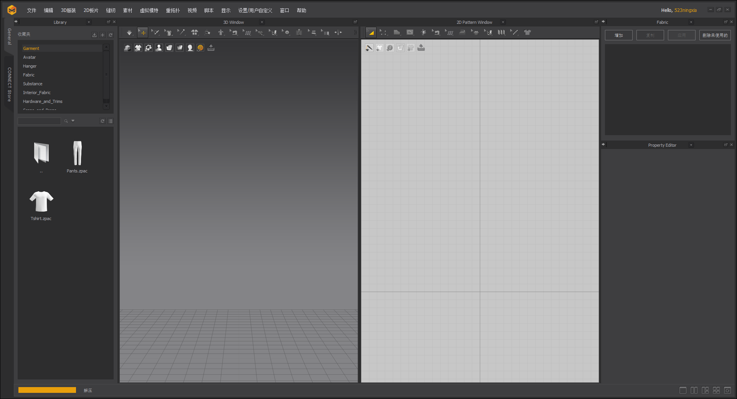The height and width of the screenshot is (399, 737).
Task: Toggle sewing line visibility in 2D window
Action: 369,48
